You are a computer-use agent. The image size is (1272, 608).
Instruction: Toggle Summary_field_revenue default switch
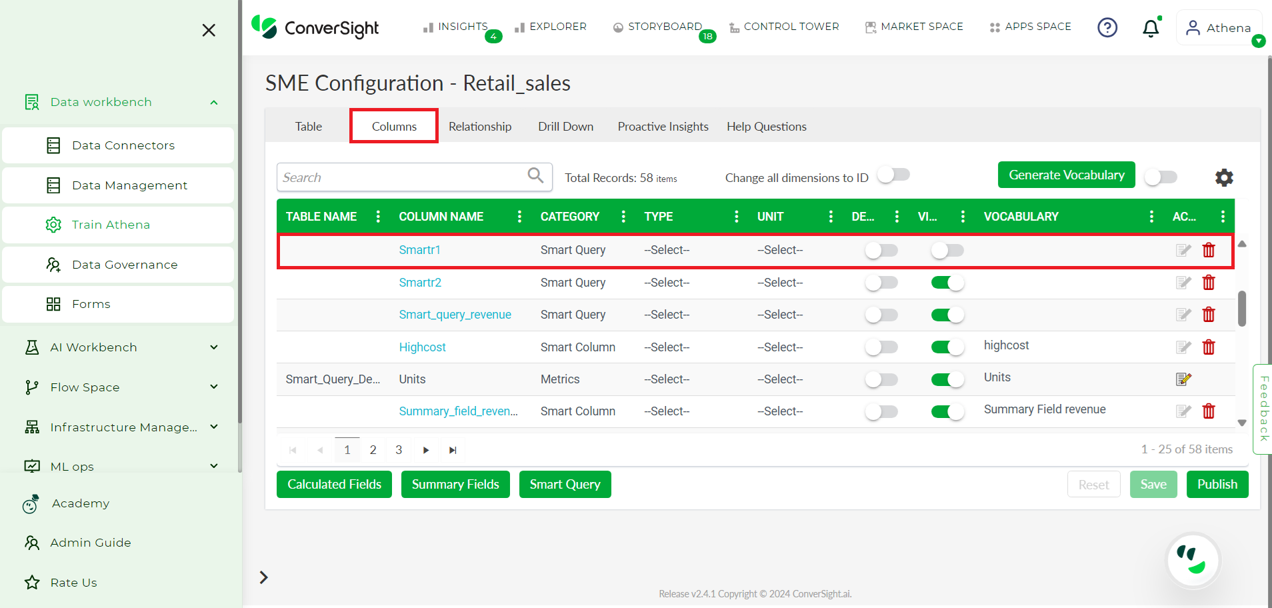(x=881, y=411)
